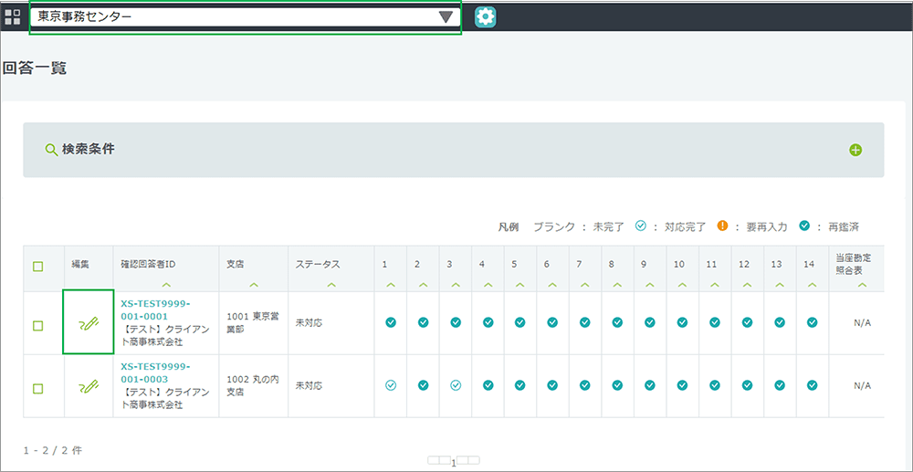Click column 3 status icon for 丸の内支店 row

pyautogui.click(x=456, y=385)
